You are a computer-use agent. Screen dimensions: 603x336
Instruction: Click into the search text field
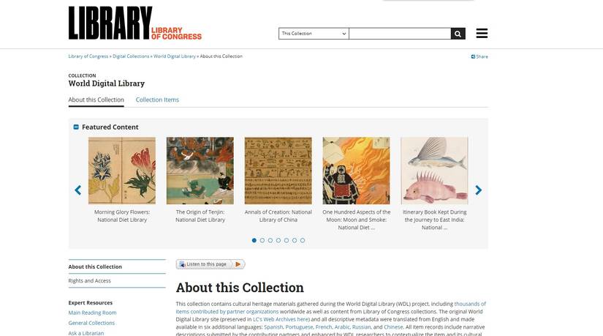pos(400,34)
